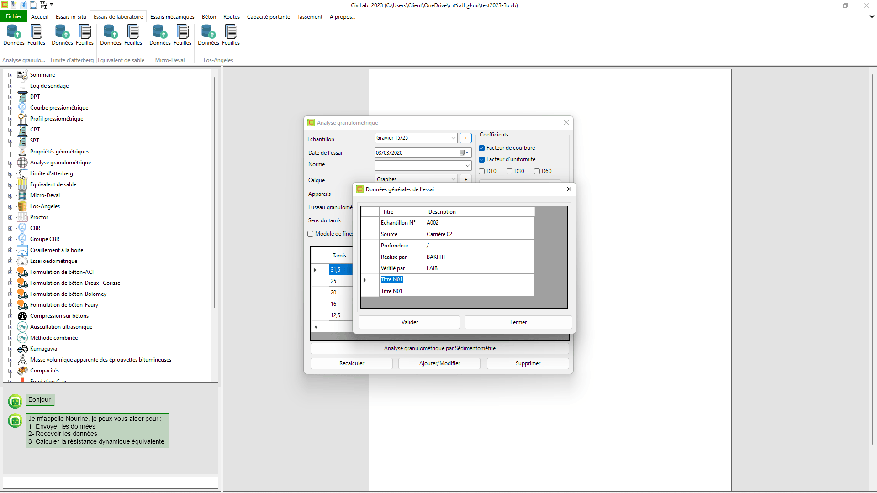Expand the CPT tree node
Screen dimensions: 877x493
[x=10, y=130]
